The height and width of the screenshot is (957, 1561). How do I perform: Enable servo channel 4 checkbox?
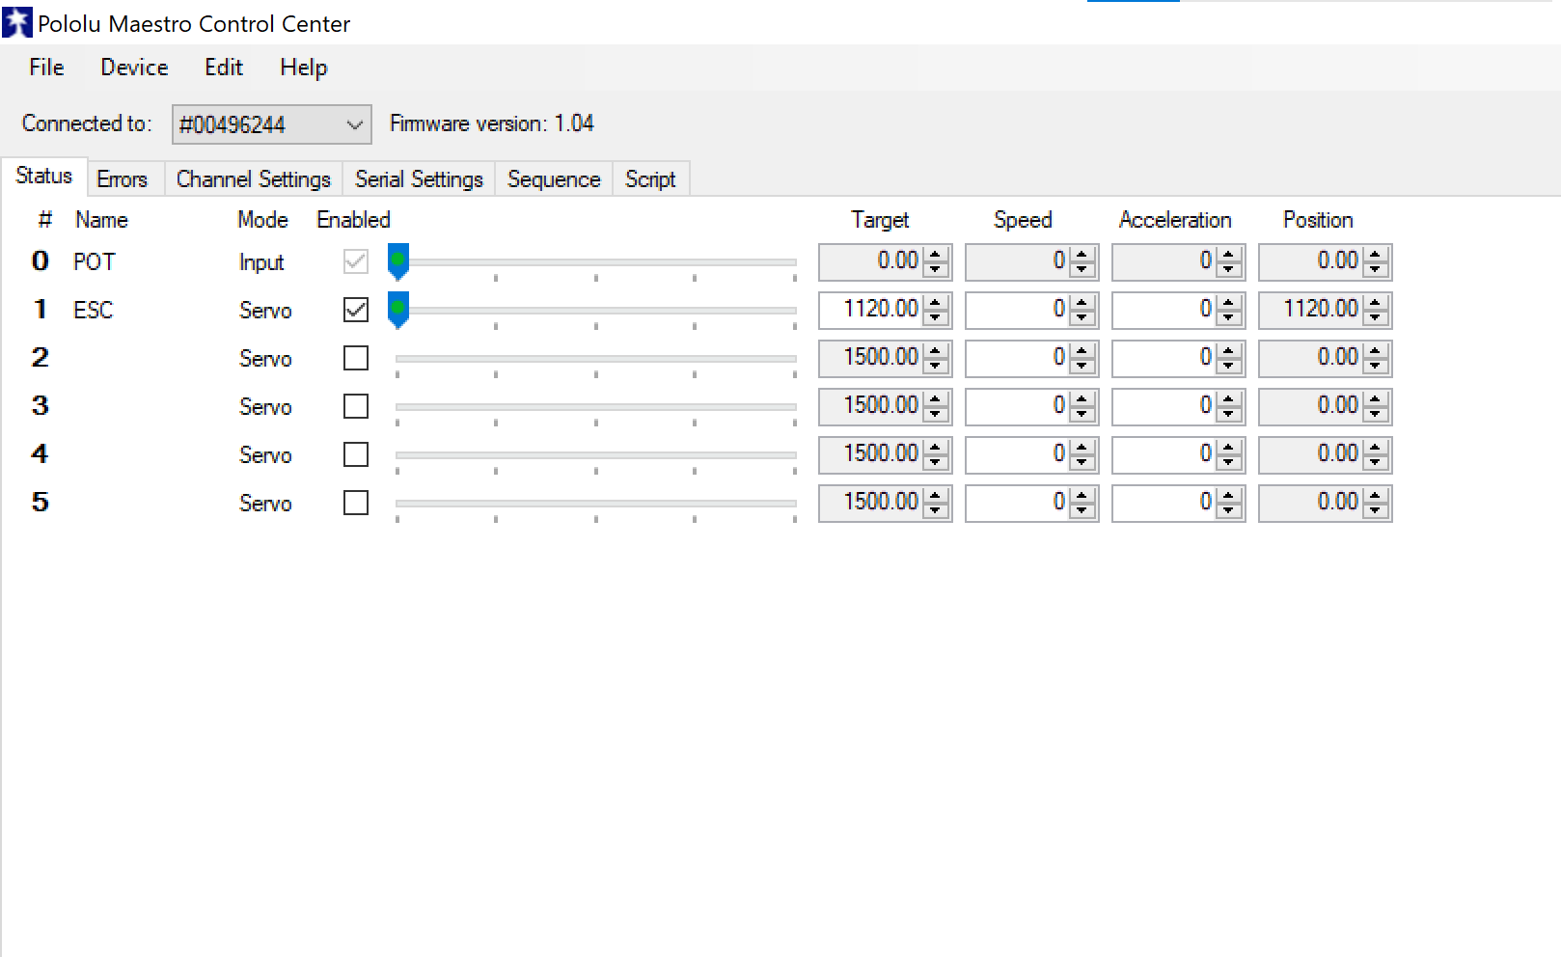pos(356,454)
